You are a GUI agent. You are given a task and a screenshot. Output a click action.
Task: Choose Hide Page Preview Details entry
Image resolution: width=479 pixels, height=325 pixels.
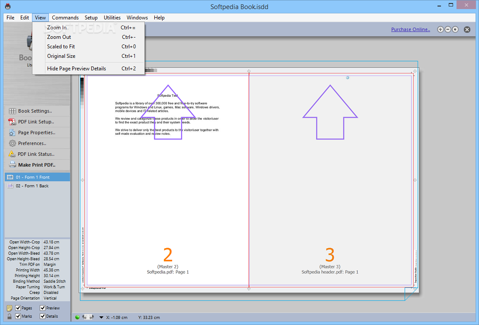point(89,68)
